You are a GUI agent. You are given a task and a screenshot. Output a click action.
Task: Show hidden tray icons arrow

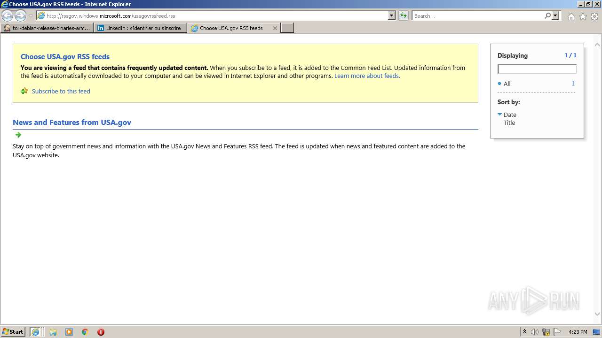pyautogui.click(x=524, y=331)
